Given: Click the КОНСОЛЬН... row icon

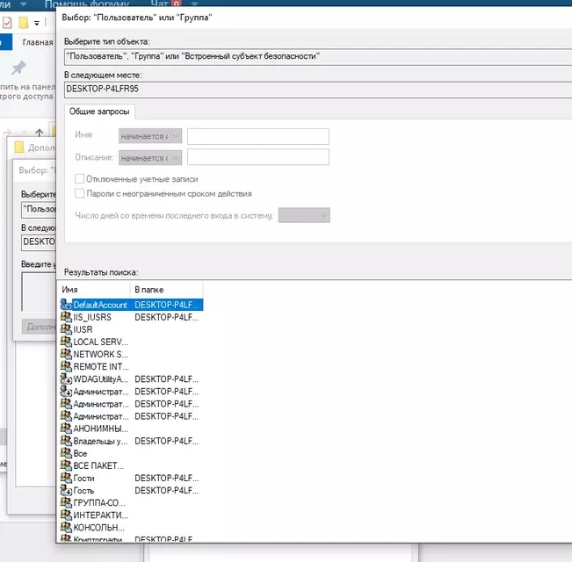Looking at the screenshot, I should coord(66,528).
